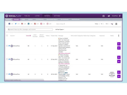
Task: Sort by the Likes / Favorites column header
Action: click(35, 36)
